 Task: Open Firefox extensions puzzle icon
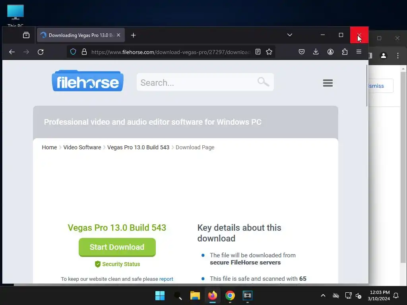click(345, 52)
